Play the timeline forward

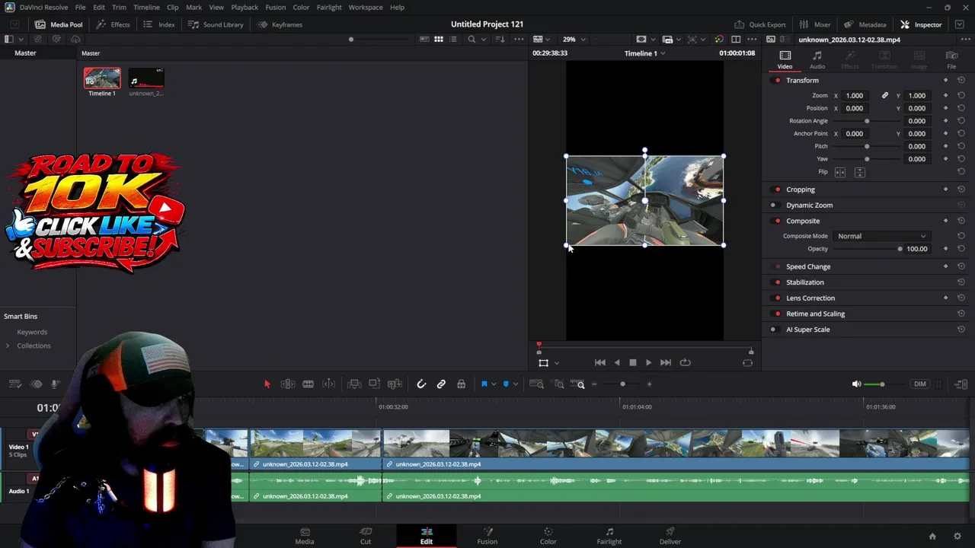pyautogui.click(x=648, y=363)
